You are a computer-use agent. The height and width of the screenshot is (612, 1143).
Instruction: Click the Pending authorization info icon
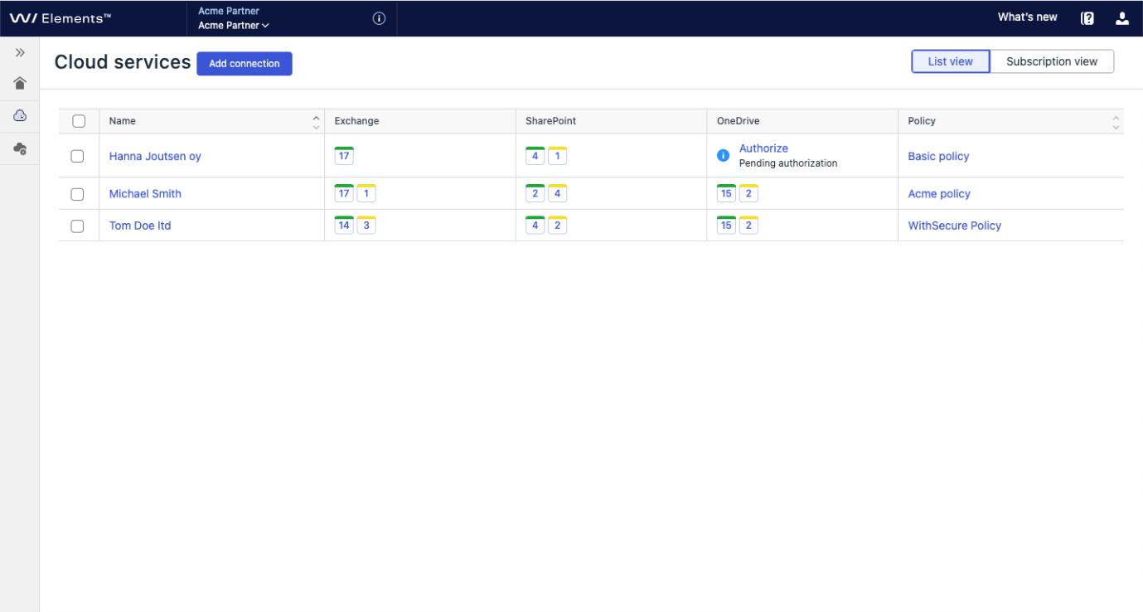point(723,155)
